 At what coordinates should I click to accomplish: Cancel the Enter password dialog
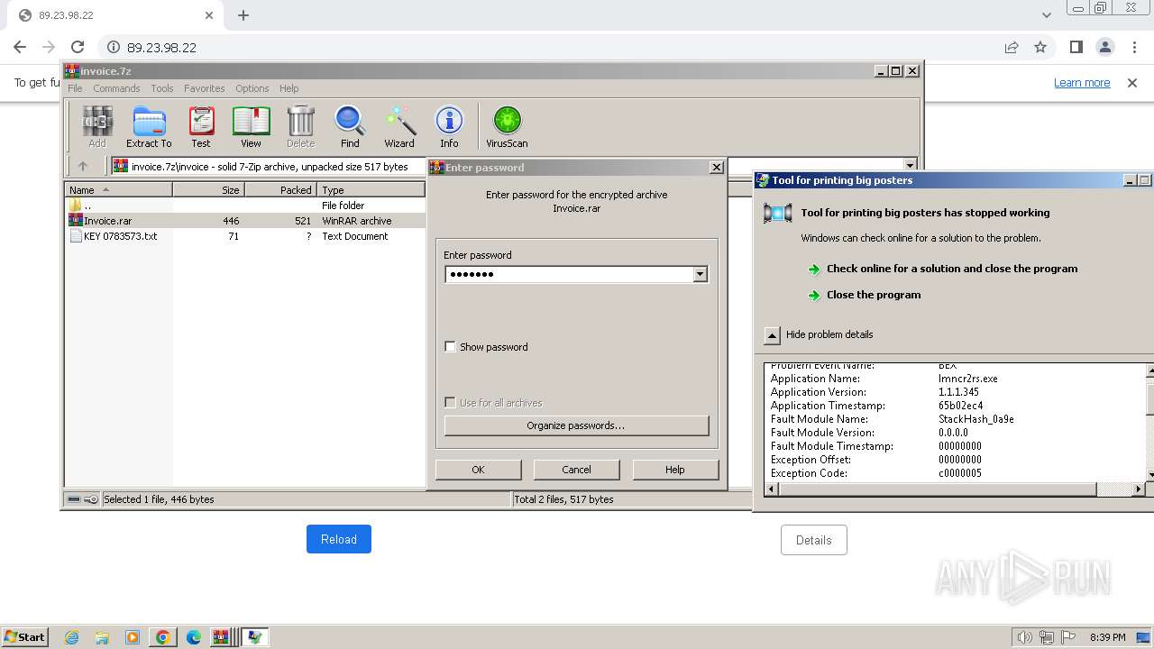(576, 470)
